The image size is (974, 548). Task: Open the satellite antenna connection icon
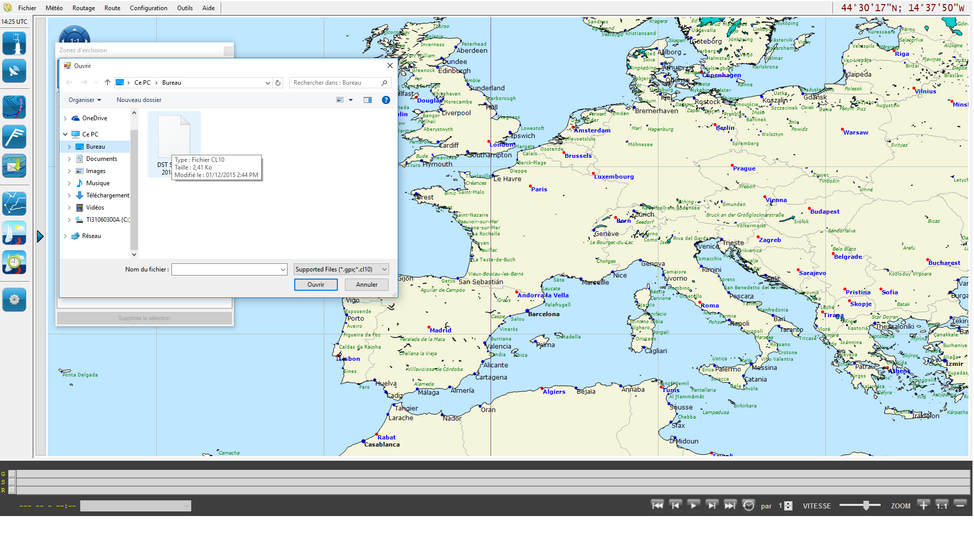point(14,71)
